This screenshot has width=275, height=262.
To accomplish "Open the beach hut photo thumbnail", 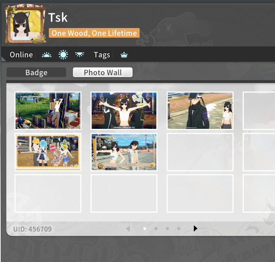I will click(48, 111).
